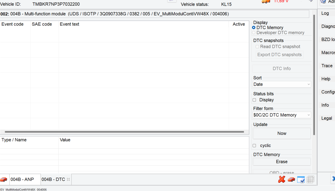This screenshot has width=335, height=191.
Task: Click the status bar text EV_MultiModulContiVW48X_004006
Action: pyautogui.click(x=23, y=190)
